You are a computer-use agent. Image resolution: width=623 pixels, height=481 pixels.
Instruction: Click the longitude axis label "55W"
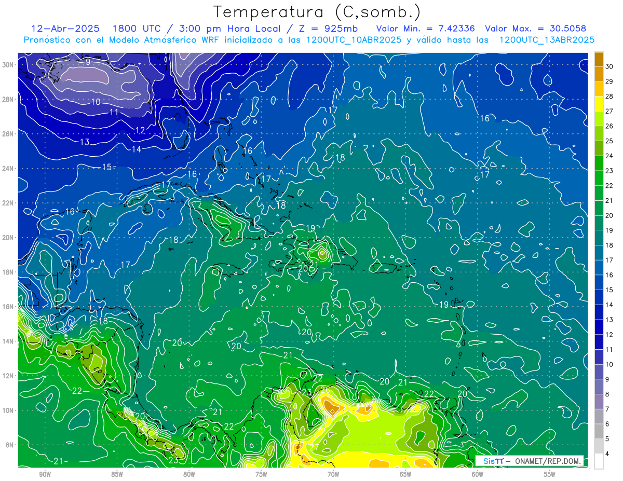pos(550,474)
